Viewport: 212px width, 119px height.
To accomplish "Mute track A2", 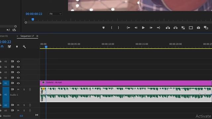I will 18,105.
